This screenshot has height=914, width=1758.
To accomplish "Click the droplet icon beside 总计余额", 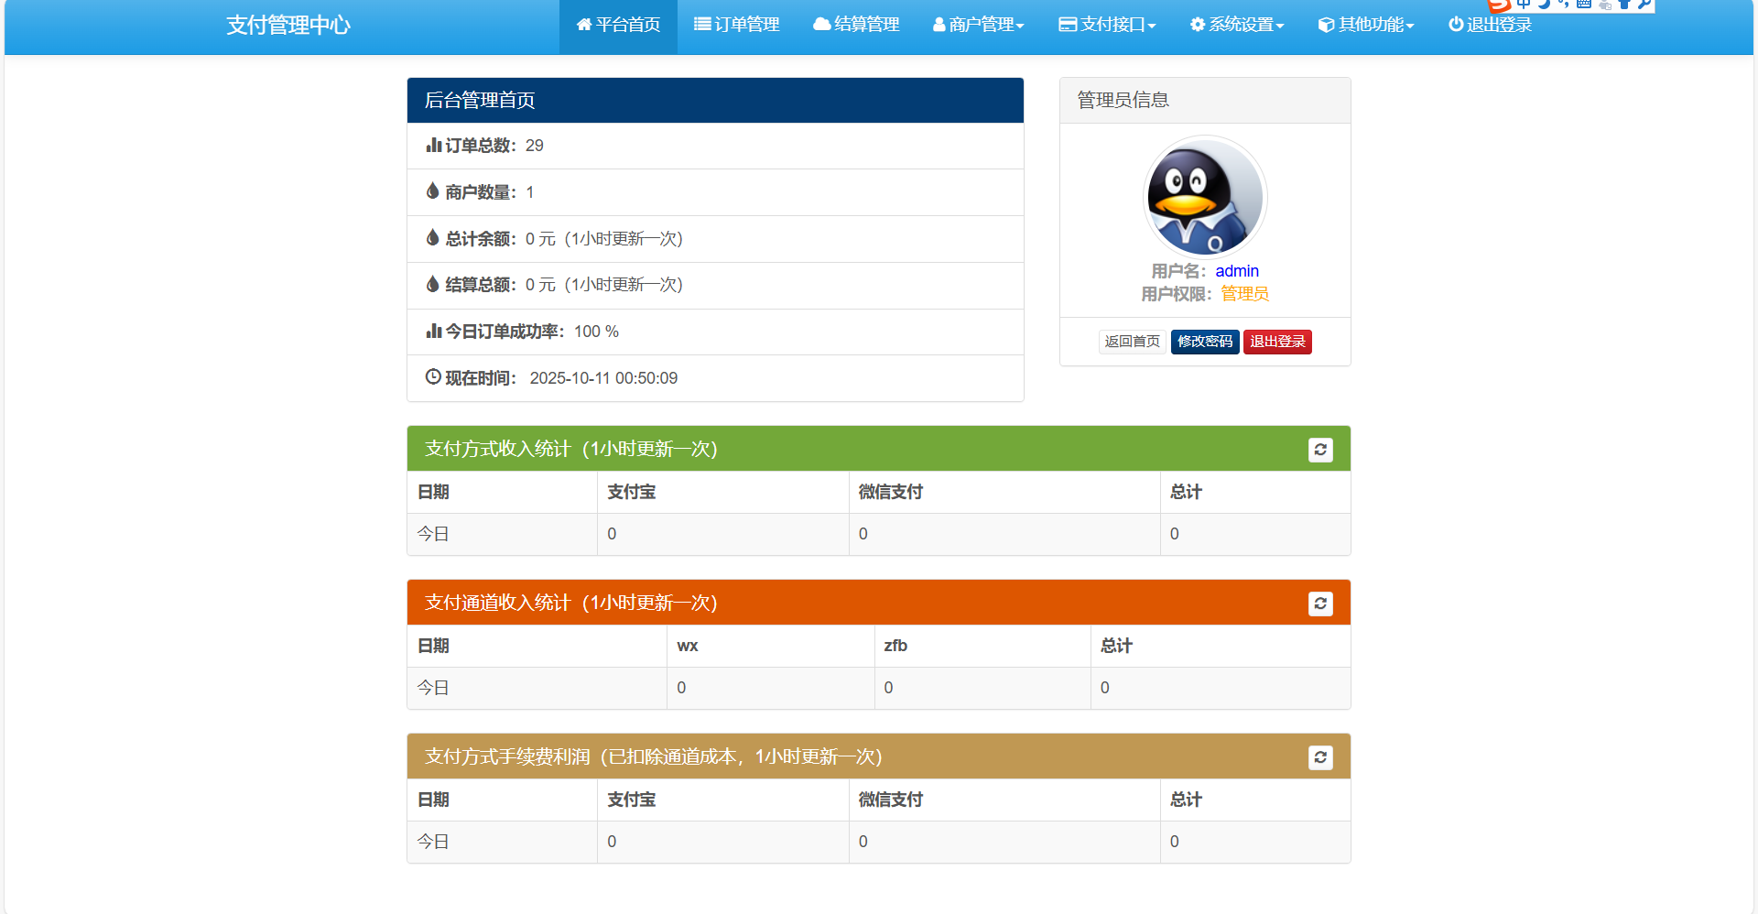I will pos(433,237).
